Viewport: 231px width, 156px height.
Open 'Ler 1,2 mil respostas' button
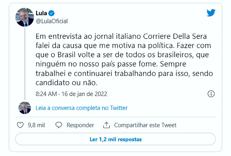(115, 139)
